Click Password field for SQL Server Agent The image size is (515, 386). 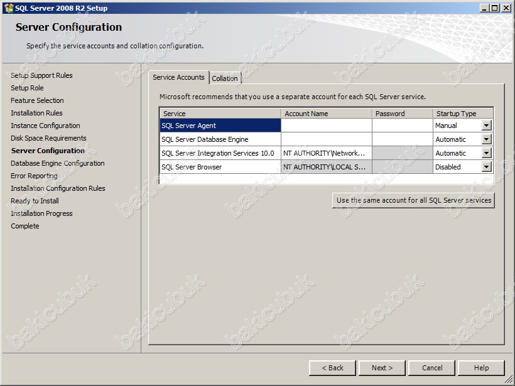pyautogui.click(x=403, y=126)
